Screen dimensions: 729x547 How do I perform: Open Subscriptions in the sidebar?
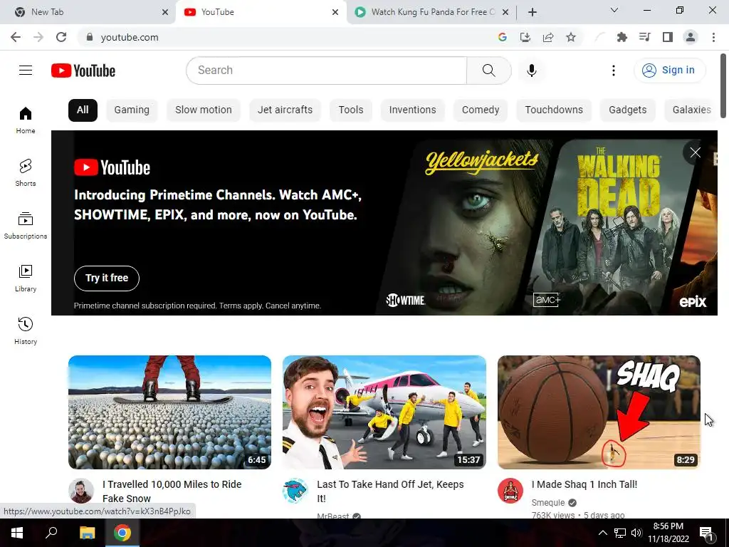point(26,225)
